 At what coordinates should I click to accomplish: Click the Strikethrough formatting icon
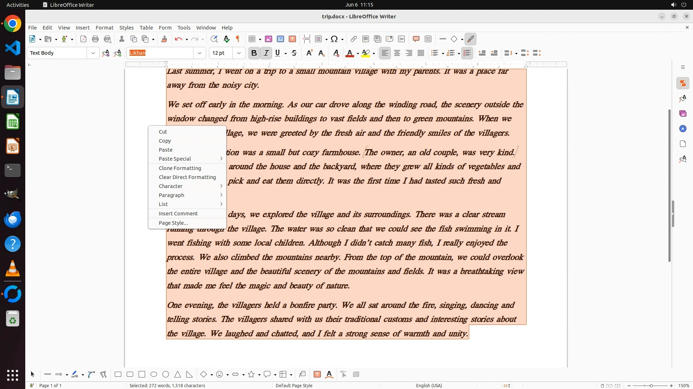294,53
